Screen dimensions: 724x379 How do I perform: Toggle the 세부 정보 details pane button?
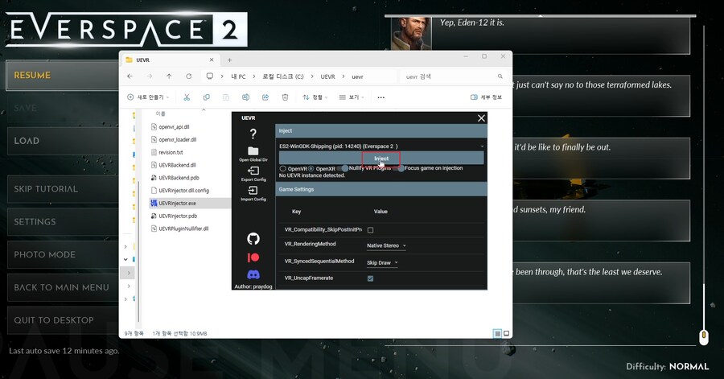coord(486,97)
